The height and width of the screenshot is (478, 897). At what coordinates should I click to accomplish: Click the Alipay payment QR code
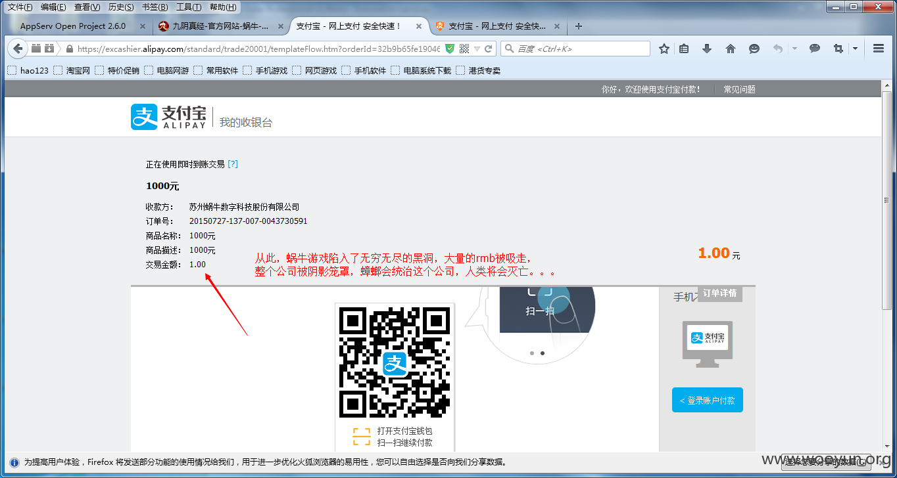394,362
